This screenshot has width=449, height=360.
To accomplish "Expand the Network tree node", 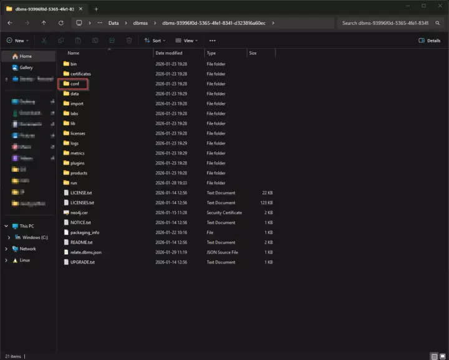I will click(6, 249).
